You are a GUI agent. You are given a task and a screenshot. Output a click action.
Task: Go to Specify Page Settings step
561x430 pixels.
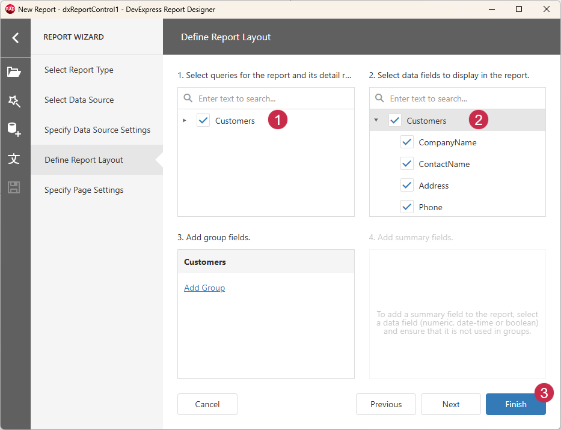coord(97,190)
